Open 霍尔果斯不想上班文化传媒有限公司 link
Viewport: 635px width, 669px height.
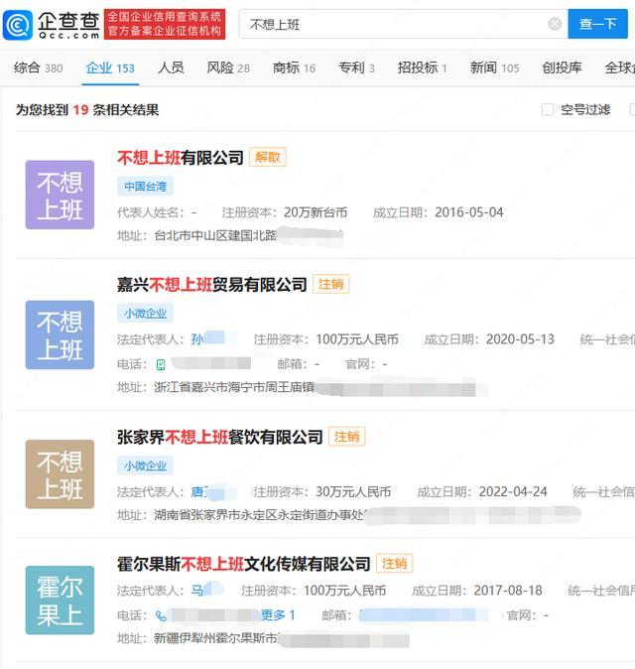coord(244,564)
